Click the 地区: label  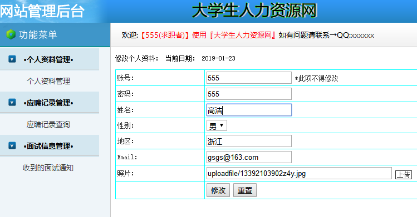pyautogui.click(x=125, y=141)
